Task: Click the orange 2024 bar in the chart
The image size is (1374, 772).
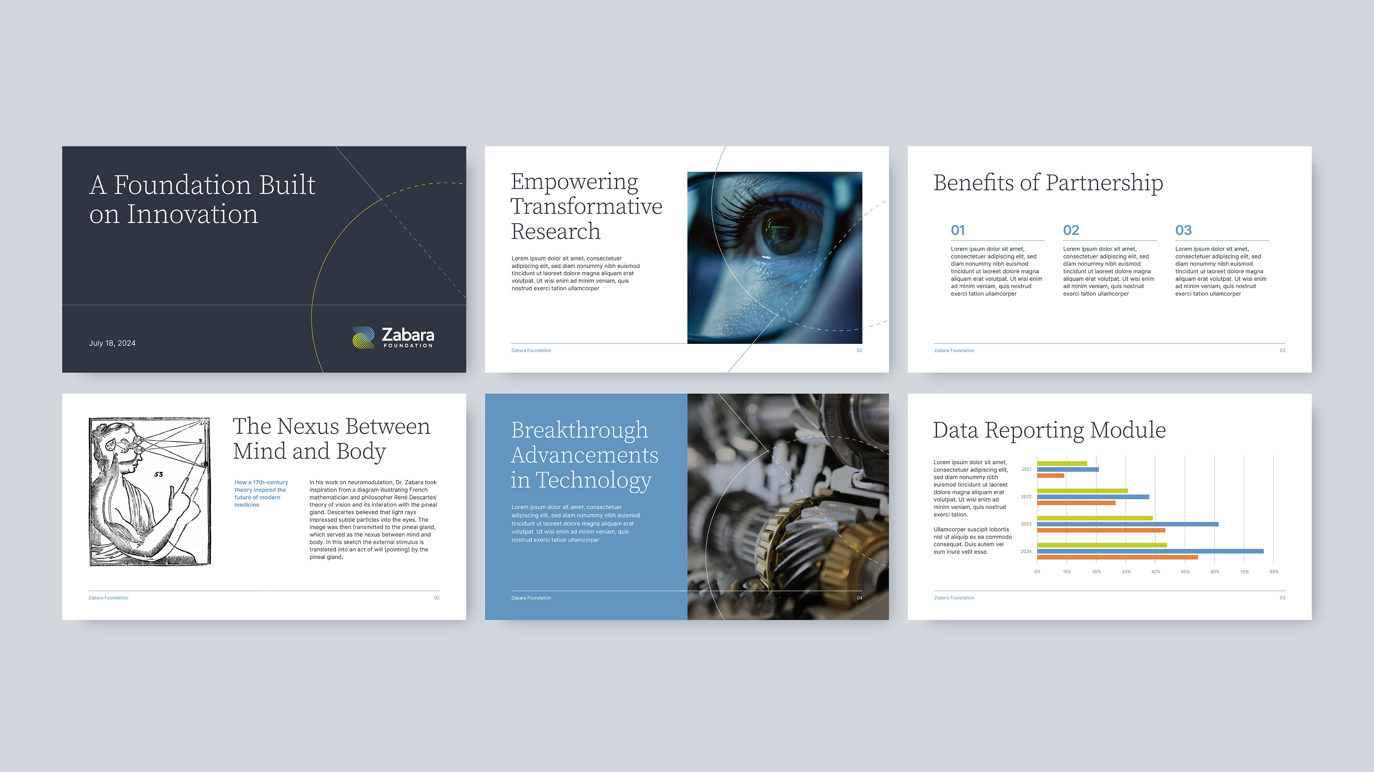Action: [1117, 557]
